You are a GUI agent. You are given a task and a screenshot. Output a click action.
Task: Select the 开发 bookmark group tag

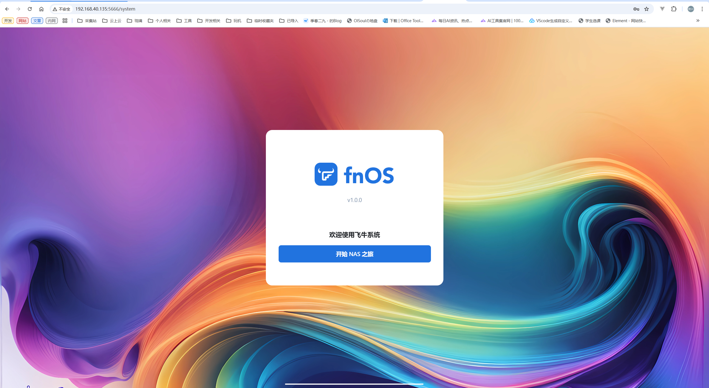tap(8, 21)
